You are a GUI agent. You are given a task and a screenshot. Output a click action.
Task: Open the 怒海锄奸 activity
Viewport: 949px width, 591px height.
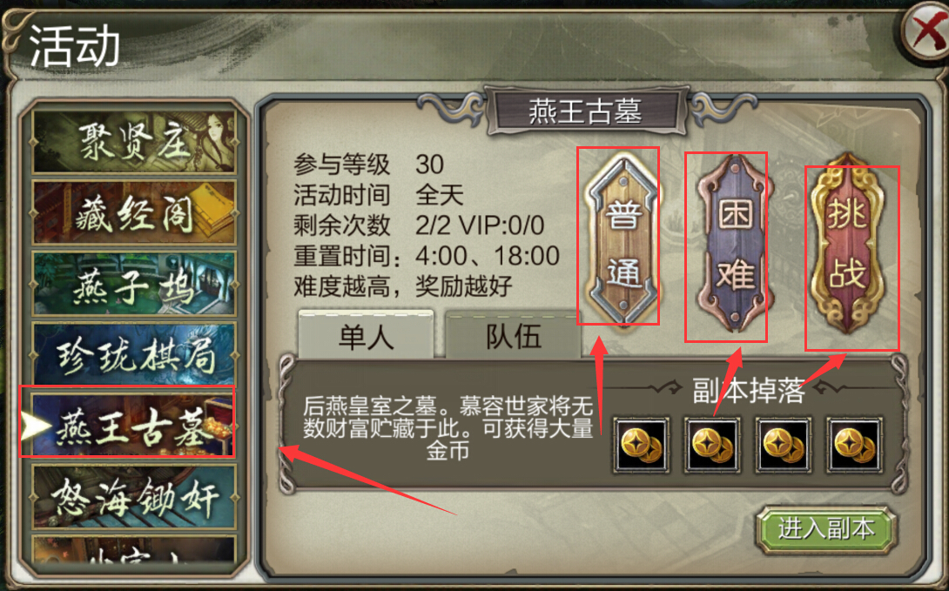click(134, 496)
